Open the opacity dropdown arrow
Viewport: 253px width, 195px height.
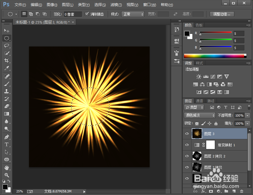pos(248,115)
